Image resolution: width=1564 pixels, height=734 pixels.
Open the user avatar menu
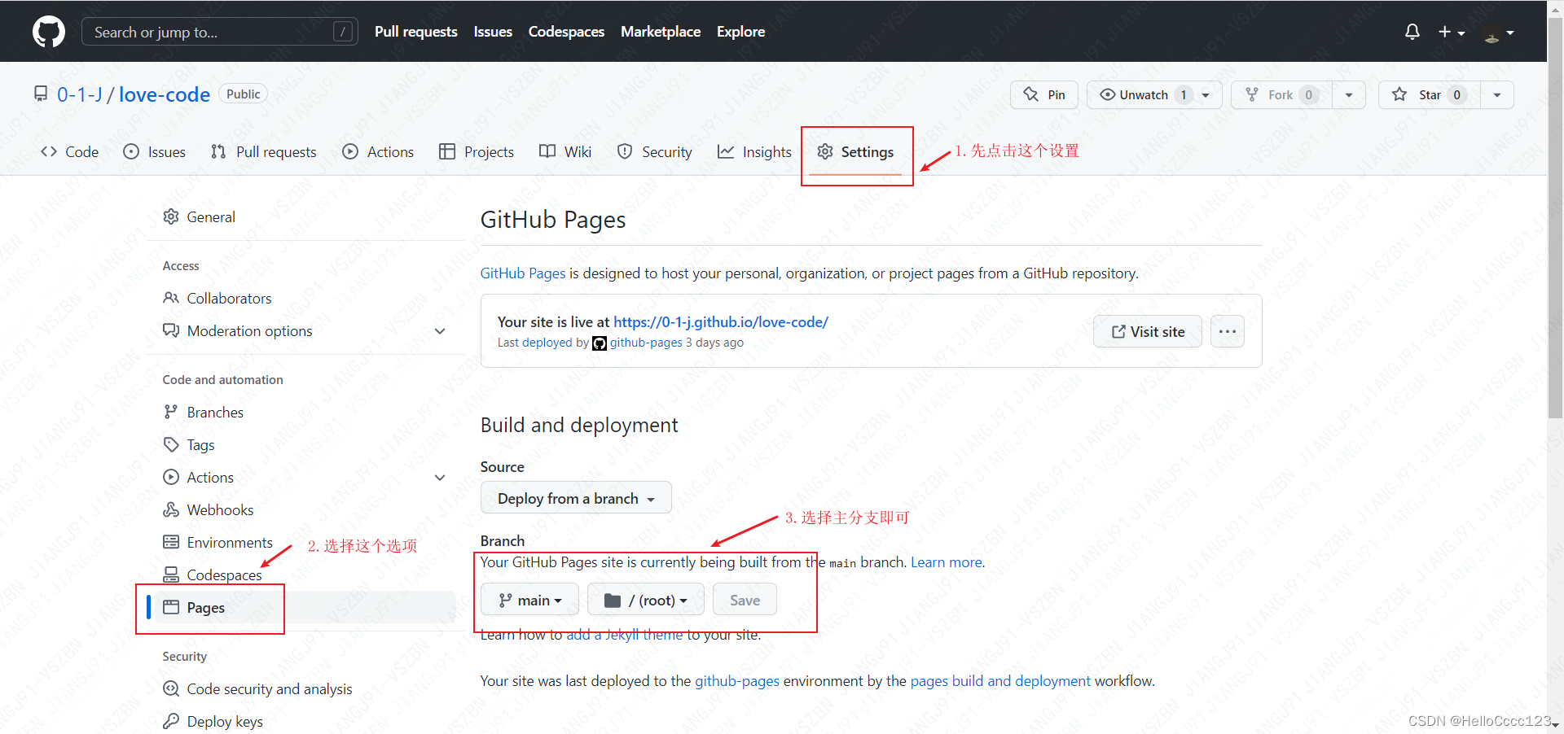point(1499,33)
